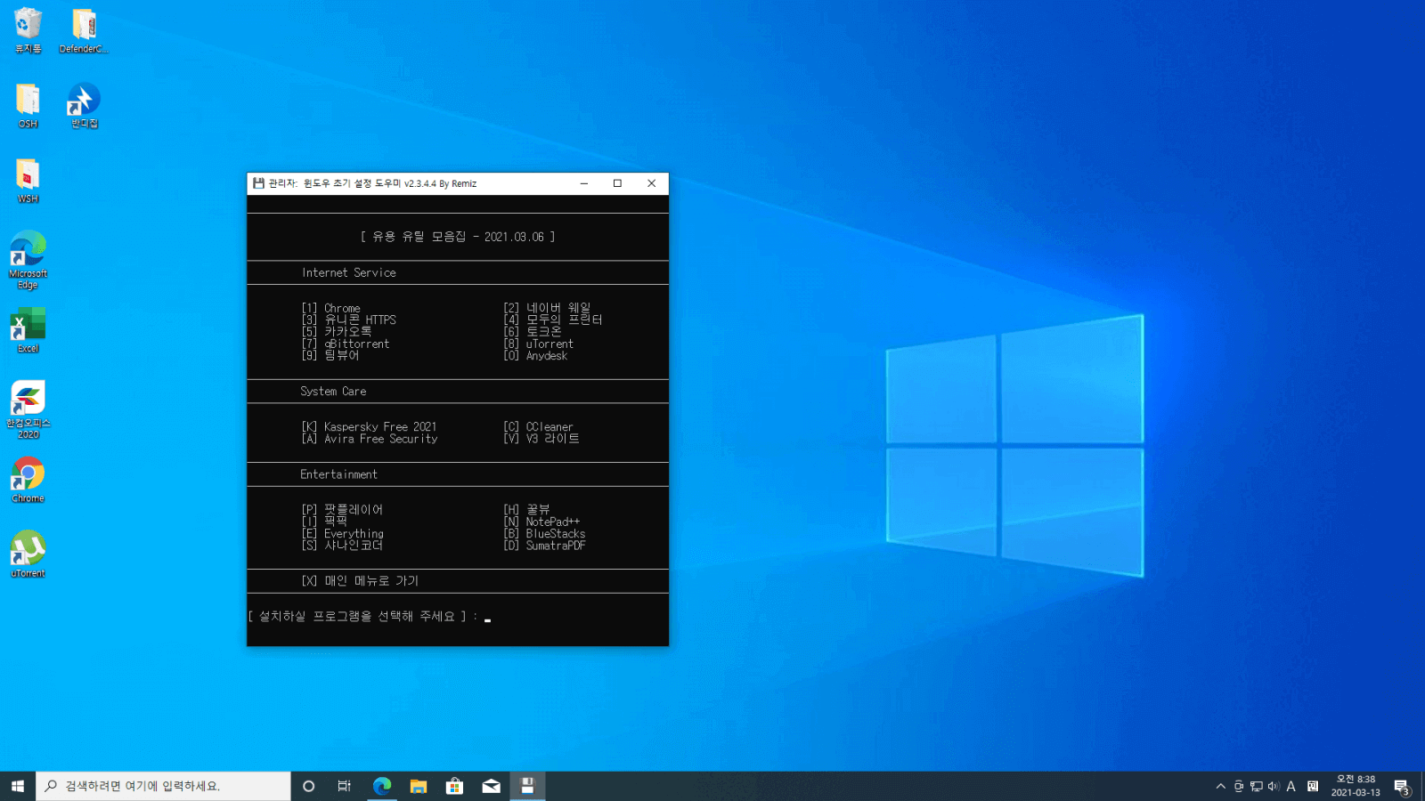Click the [A] Avira Free Security entry
The height and width of the screenshot is (801, 1425).
[370, 439]
